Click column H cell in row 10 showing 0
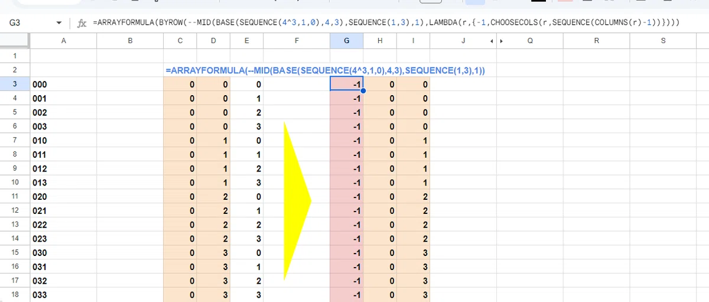Viewport: 709px width, 302px height. click(x=380, y=183)
